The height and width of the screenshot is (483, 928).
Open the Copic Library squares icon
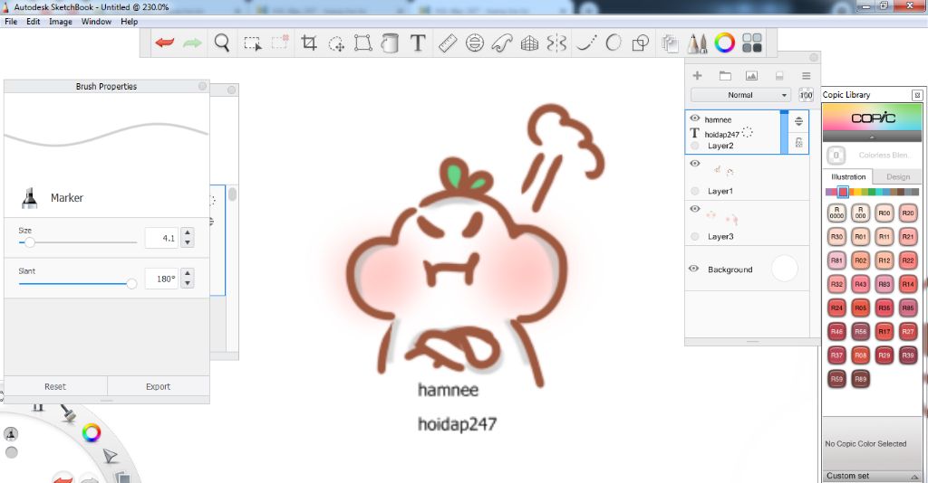pos(752,43)
